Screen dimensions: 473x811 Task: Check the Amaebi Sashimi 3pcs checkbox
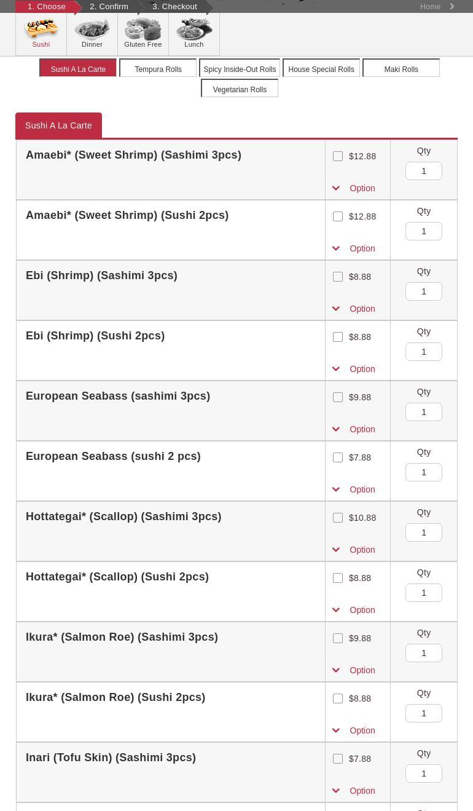click(338, 156)
